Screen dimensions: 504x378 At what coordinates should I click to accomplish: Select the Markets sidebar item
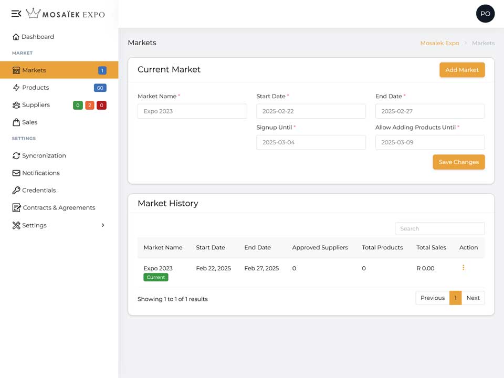click(59, 70)
